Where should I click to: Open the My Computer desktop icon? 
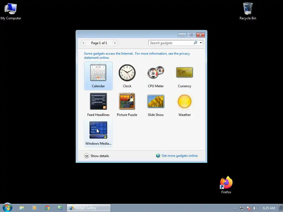(x=11, y=11)
